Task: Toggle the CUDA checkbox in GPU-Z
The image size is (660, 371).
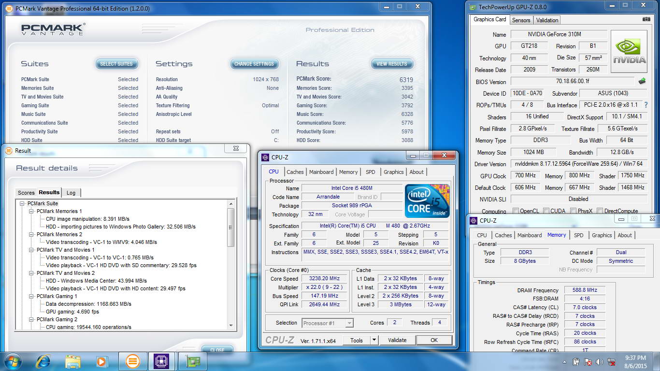Action: tap(545, 211)
